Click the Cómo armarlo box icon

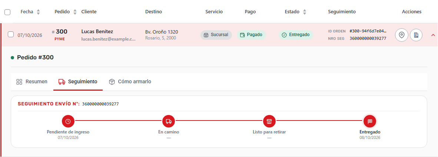point(112,82)
